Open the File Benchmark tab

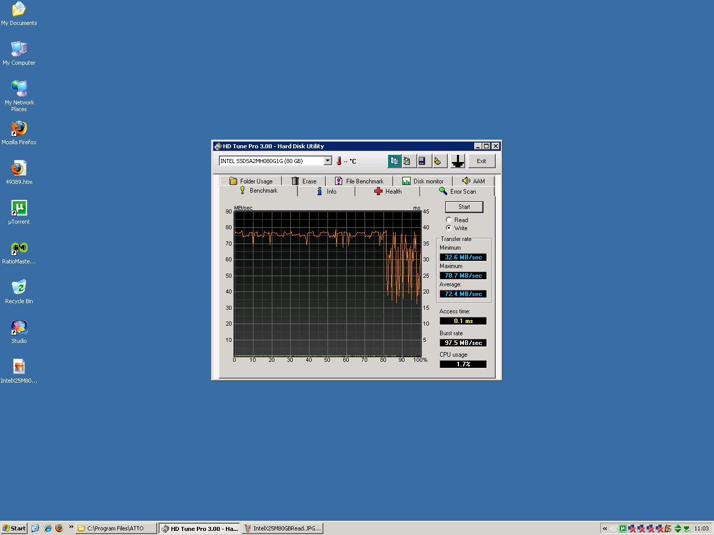tap(360, 181)
